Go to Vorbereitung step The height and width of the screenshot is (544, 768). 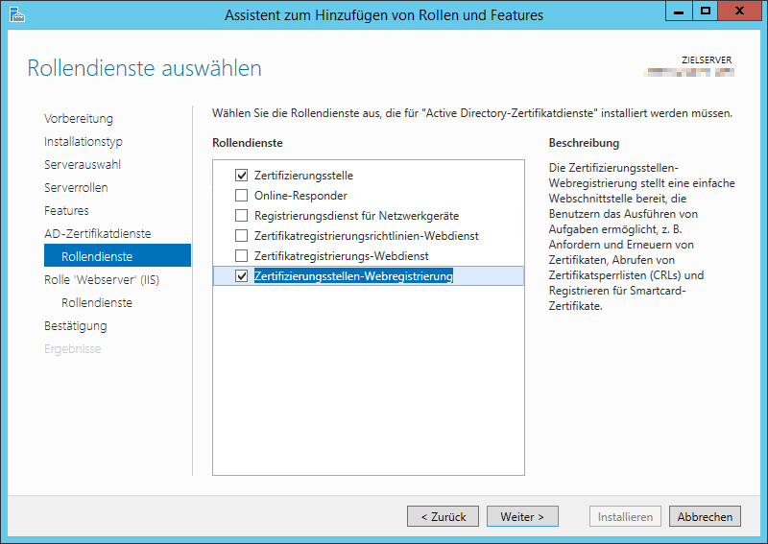[79, 119]
